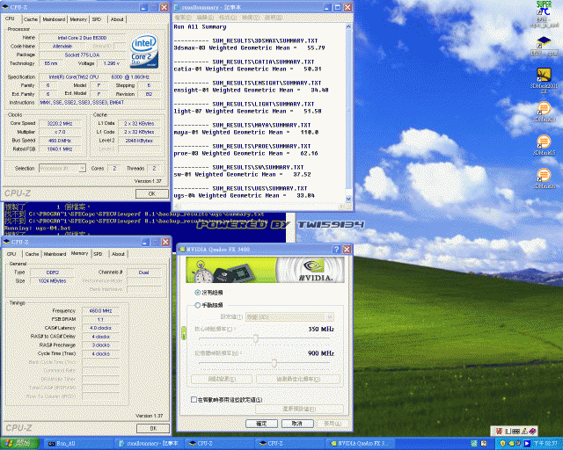The height and width of the screenshot is (450, 563).
Task: Click the CAS# Latency 4.0 clocks value
Action: 100,328
